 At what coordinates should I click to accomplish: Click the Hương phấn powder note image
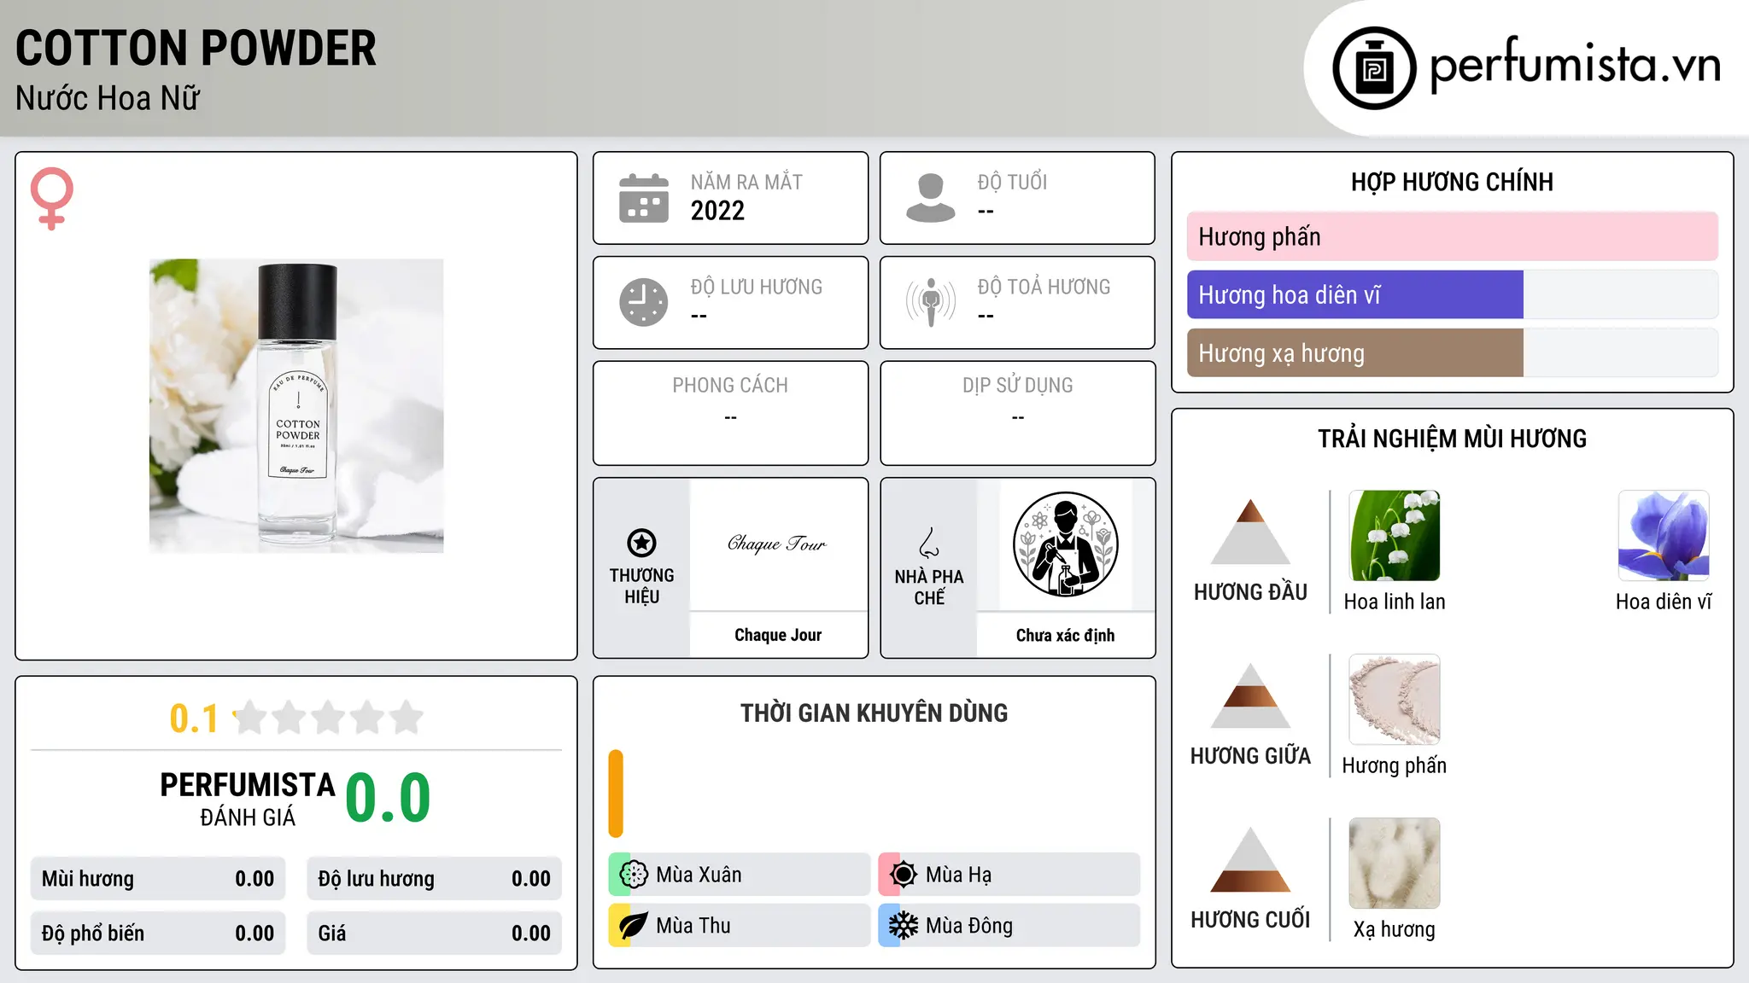click(x=1395, y=700)
